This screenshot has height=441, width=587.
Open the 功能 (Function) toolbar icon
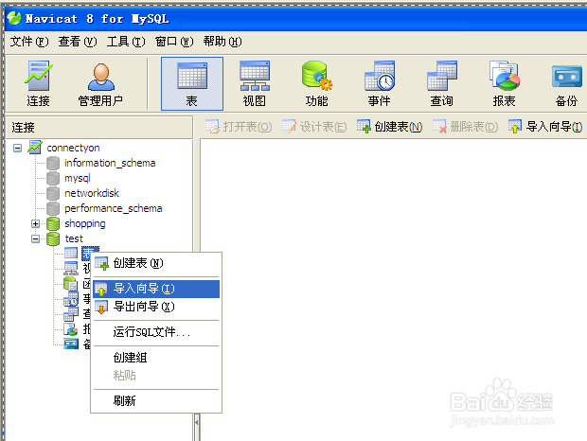(317, 84)
